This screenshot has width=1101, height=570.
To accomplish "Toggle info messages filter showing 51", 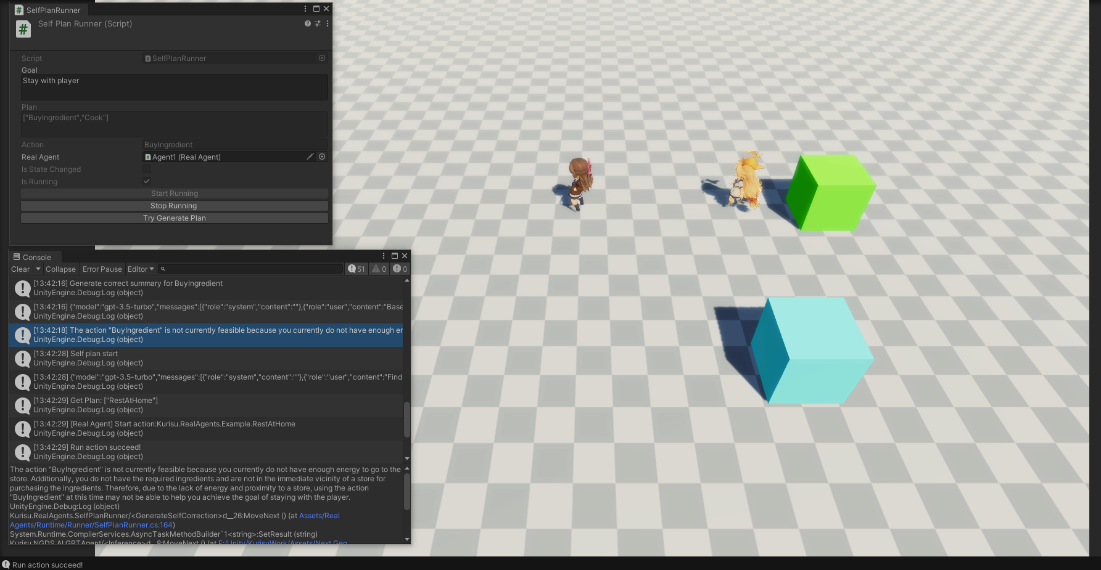I will (357, 269).
